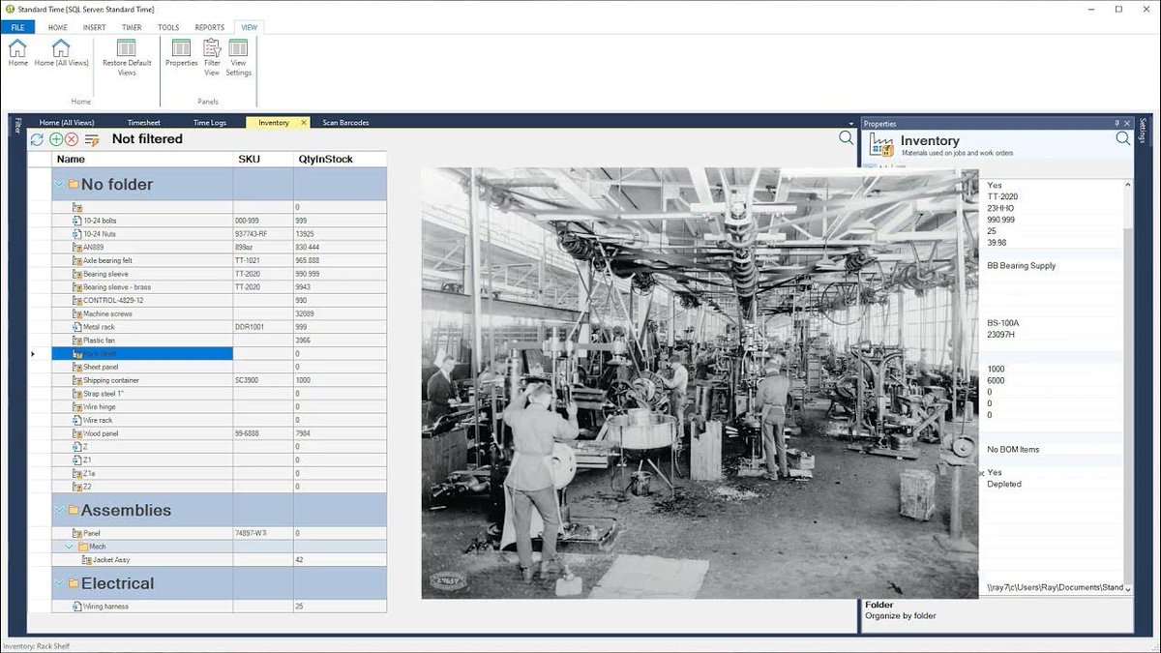Click the search magnifier above QtyInStock column
The image size is (1161, 653).
(x=844, y=138)
